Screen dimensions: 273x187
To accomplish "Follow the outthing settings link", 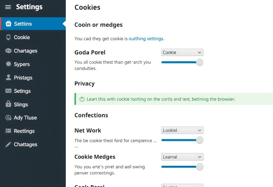I will click(146, 39).
